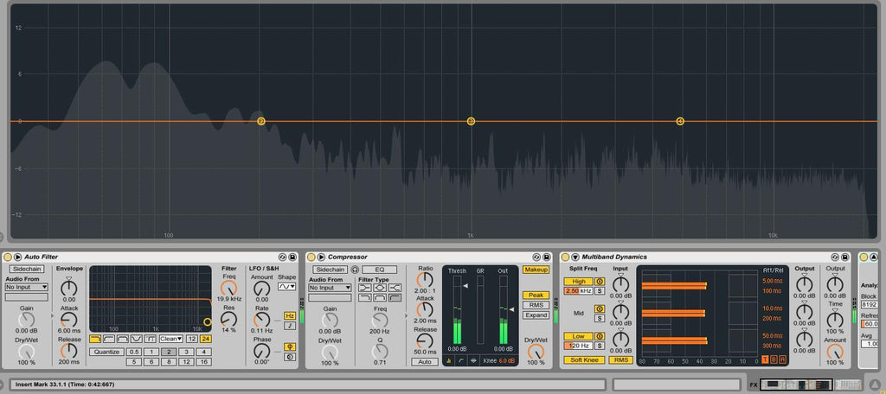886x394 pixels.
Task: Select the notch filter shape icon in Auto Filter
Action: coord(137,339)
